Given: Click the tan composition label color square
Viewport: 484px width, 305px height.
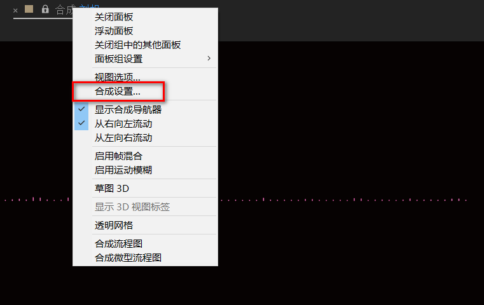Looking at the screenshot, I should point(29,9).
